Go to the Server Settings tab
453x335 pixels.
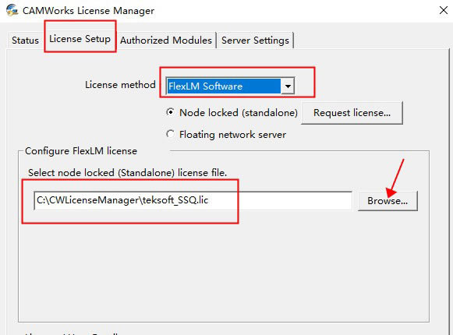[255, 41]
